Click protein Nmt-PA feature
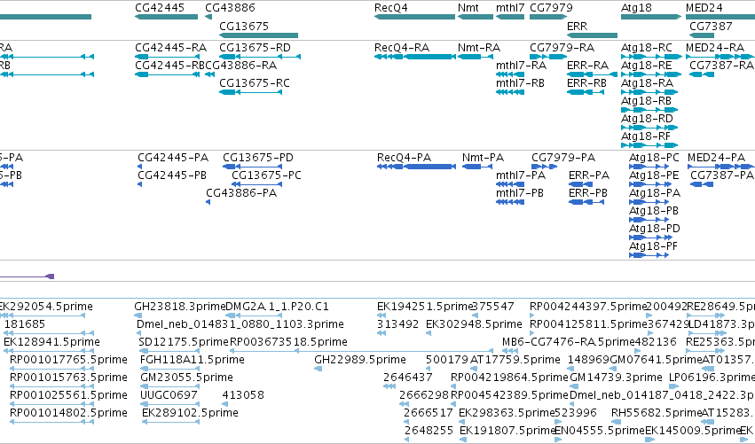This screenshot has height=444, width=755. click(477, 167)
